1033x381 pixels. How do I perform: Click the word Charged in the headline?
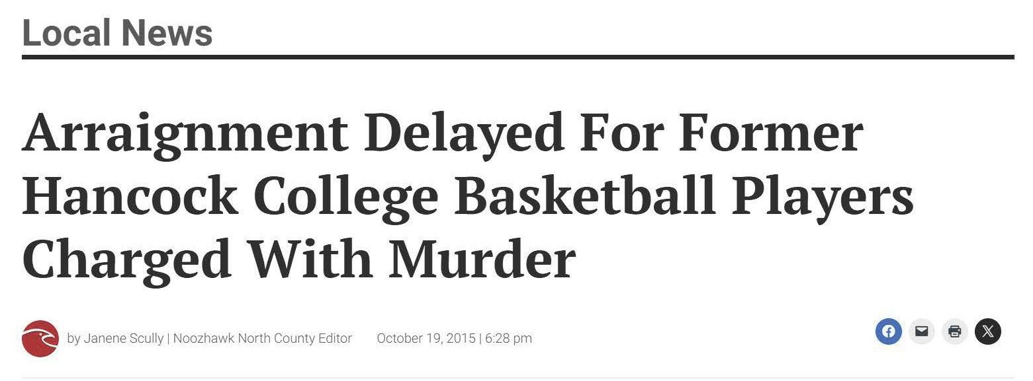click(127, 261)
